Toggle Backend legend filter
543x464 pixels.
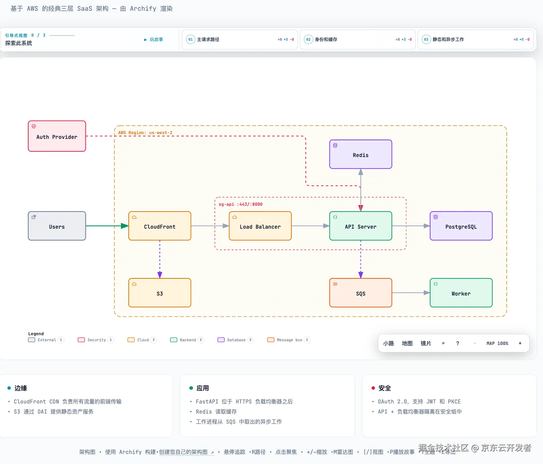coord(187,340)
